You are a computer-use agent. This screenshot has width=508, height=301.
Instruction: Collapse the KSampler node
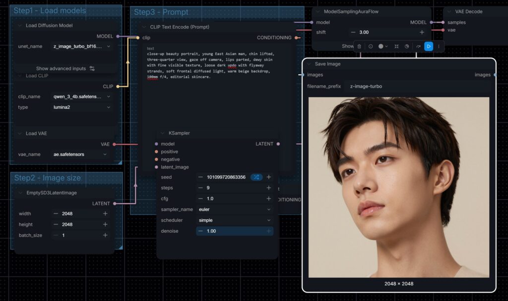click(x=163, y=133)
